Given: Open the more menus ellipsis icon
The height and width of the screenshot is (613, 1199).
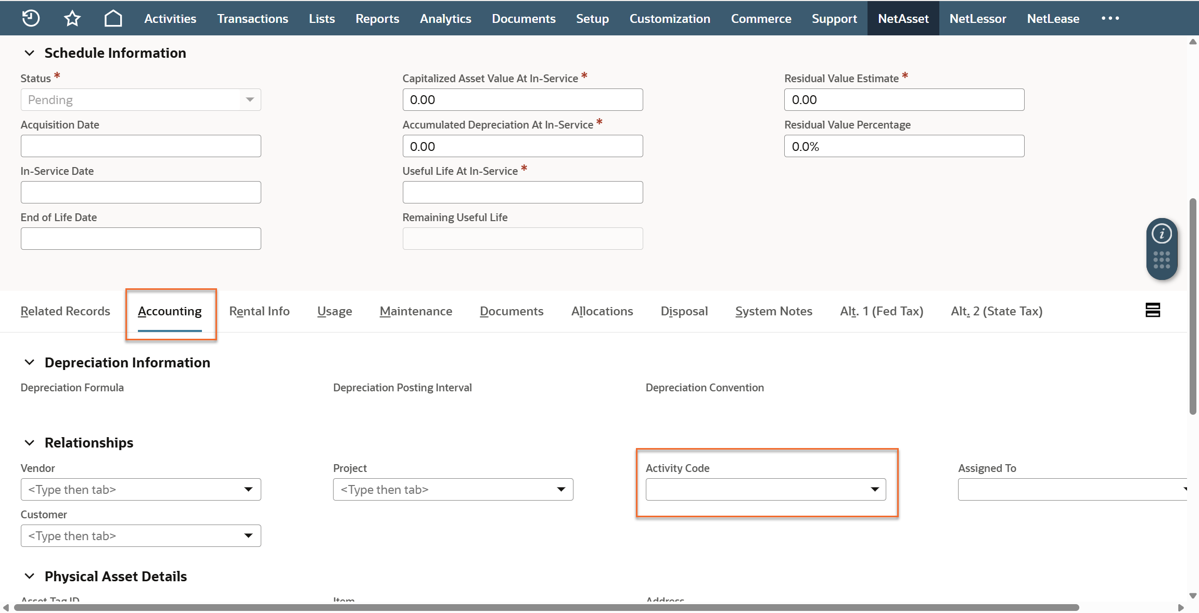Looking at the screenshot, I should (1110, 18).
